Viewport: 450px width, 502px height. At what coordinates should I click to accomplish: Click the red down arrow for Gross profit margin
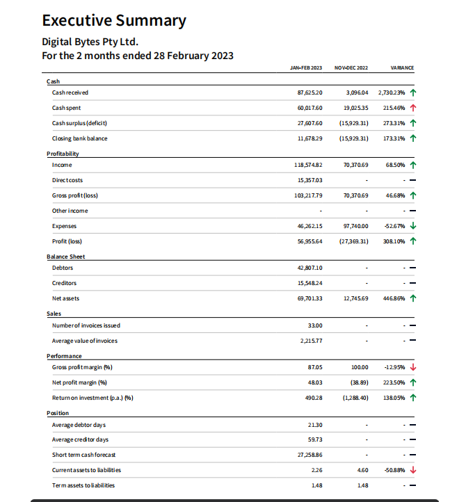pos(412,366)
